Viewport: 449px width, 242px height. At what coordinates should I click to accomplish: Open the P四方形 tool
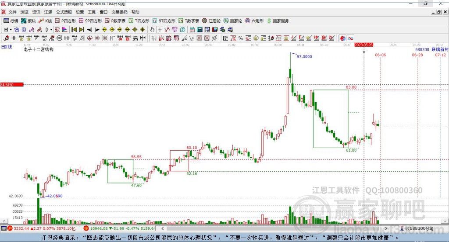pos(65,21)
